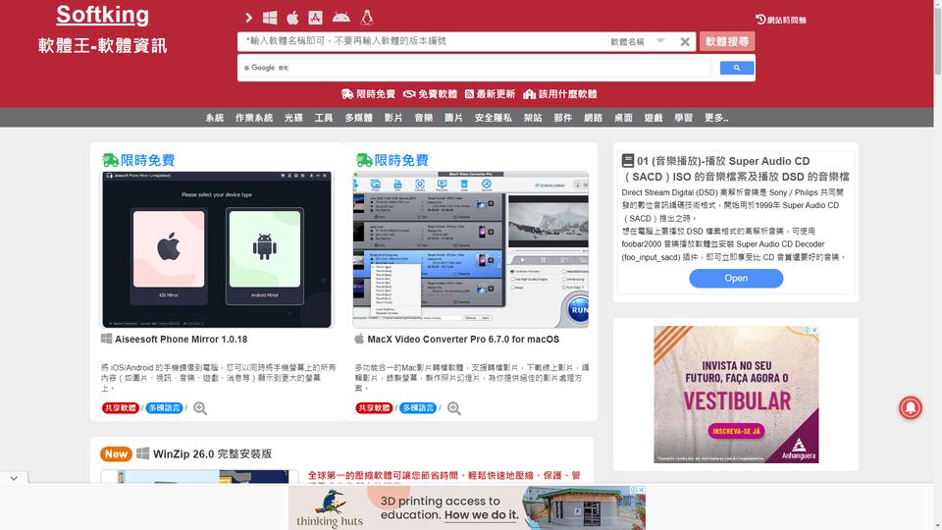Click 共享軟體 tag under MacX Video Converter
Screen dimensions: 942x530
[x=374, y=408]
